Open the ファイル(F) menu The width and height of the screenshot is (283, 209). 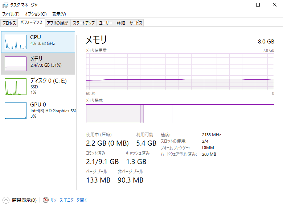(x=11, y=14)
